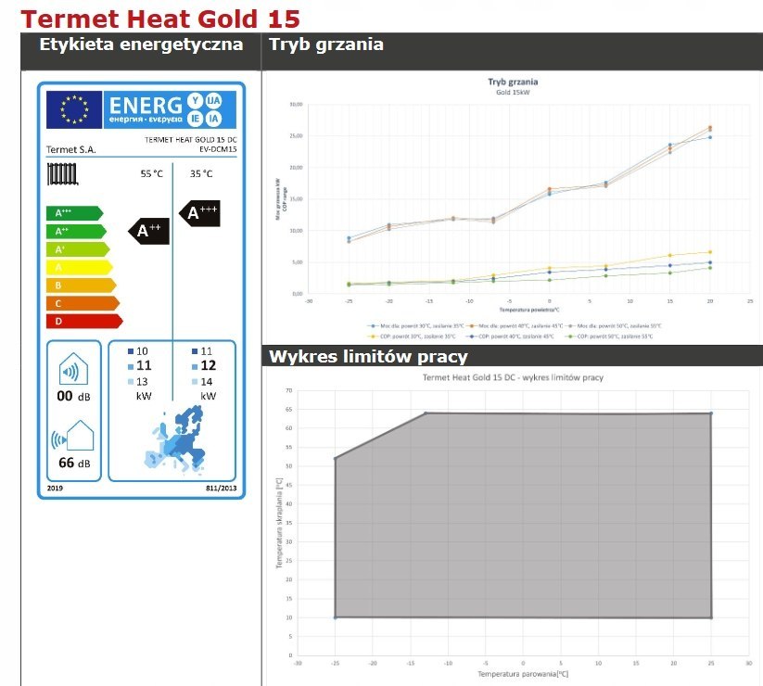
Task: Click the 'COP: powrót 30°C, zasilanie 35°C' legend entry
Action: (412, 337)
